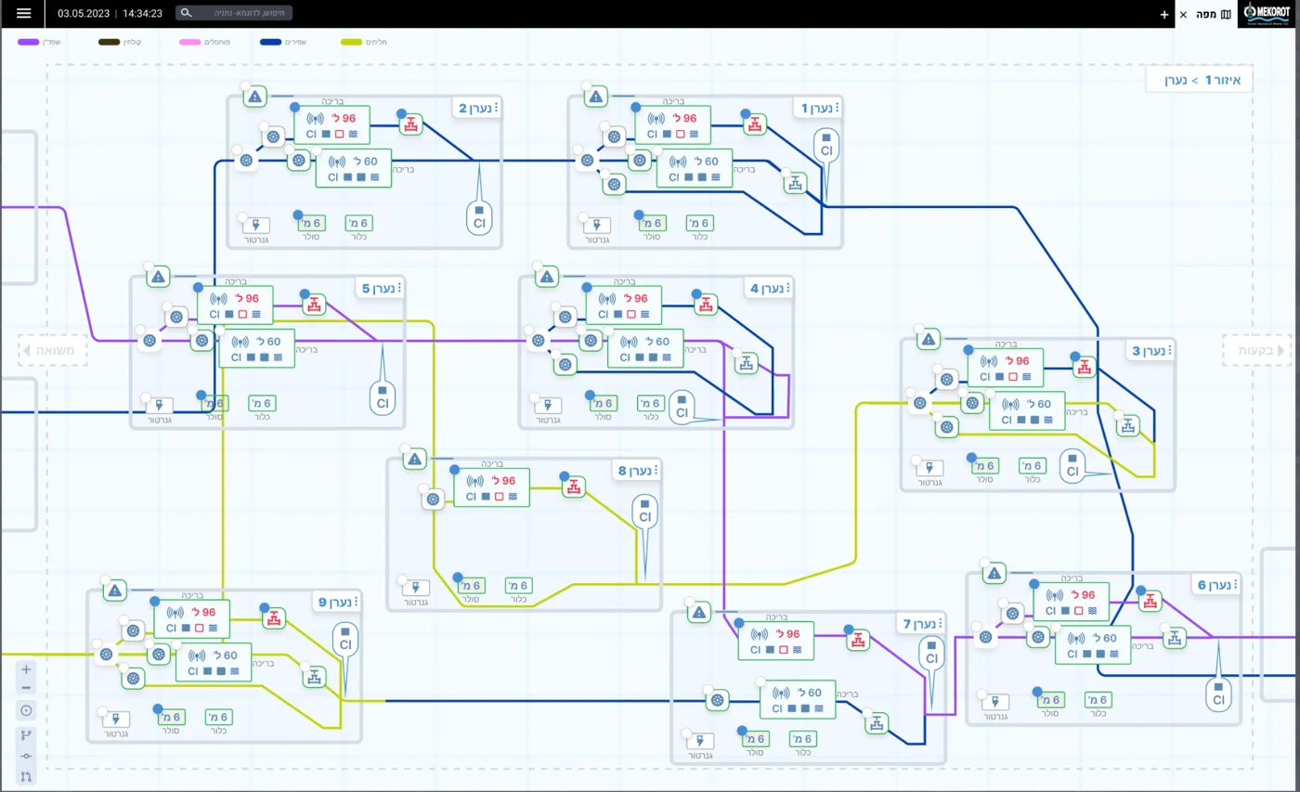Select the 96 ל' reservoir box in נערן 8
Image resolution: width=1300 pixels, height=792 pixels.
491,487
